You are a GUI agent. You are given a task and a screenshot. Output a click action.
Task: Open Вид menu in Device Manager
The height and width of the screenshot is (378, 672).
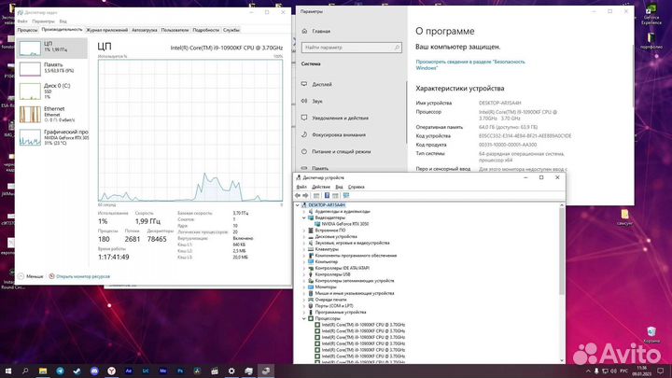click(x=339, y=187)
